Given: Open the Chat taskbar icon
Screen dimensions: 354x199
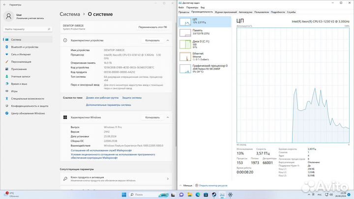Looking at the screenshot, I should (181, 195).
